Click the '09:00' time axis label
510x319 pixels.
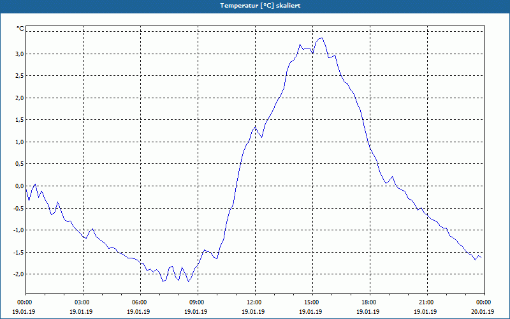click(x=198, y=302)
